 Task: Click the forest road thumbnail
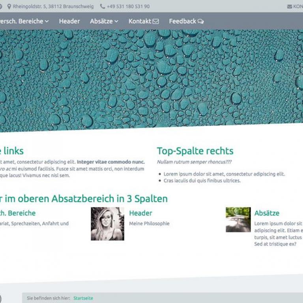pos(238,219)
